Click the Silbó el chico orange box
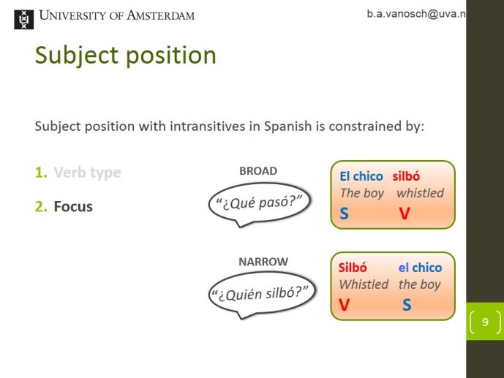This screenshot has height=378, width=504. coord(393,286)
